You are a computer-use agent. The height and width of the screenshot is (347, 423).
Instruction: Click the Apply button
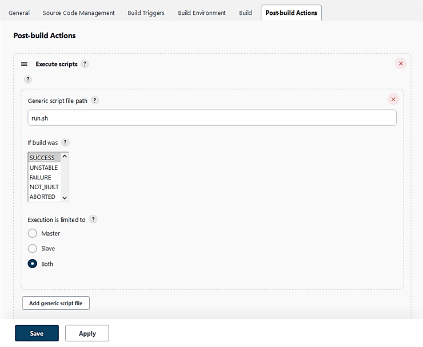[x=87, y=333]
